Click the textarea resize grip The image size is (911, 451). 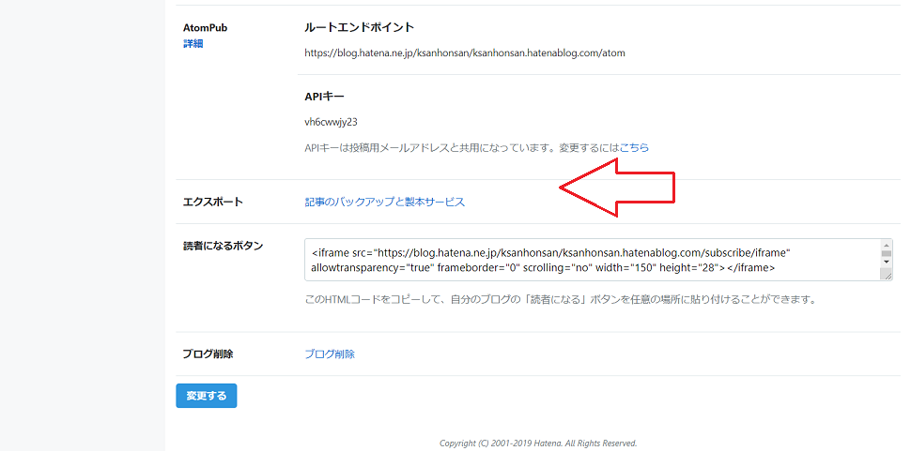pyautogui.click(x=888, y=276)
